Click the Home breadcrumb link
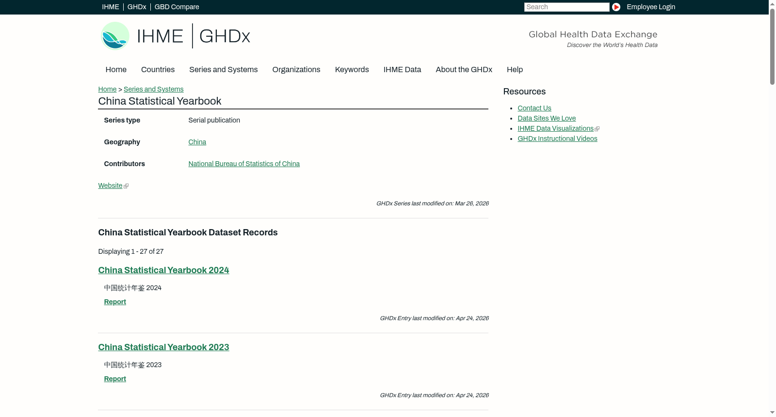The width and height of the screenshot is (776, 417). pos(107,89)
